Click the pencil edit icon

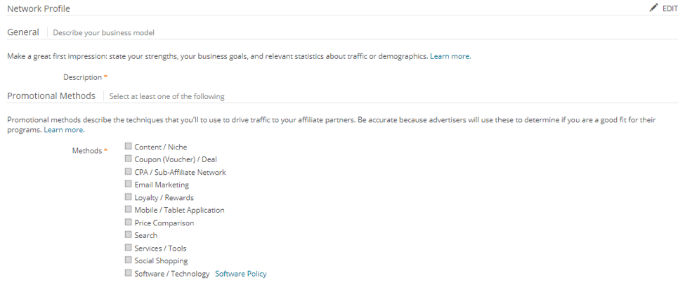[653, 8]
